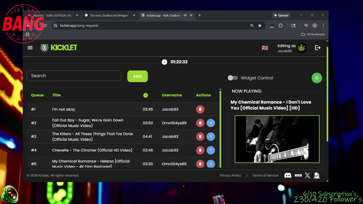Click the Title column header
This screenshot has height=204, width=363.
pyautogui.click(x=56, y=95)
